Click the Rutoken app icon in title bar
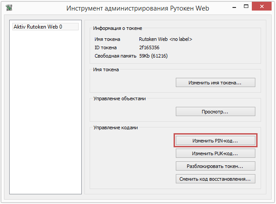The height and width of the screenshot is (204, 276). (9, 8)
